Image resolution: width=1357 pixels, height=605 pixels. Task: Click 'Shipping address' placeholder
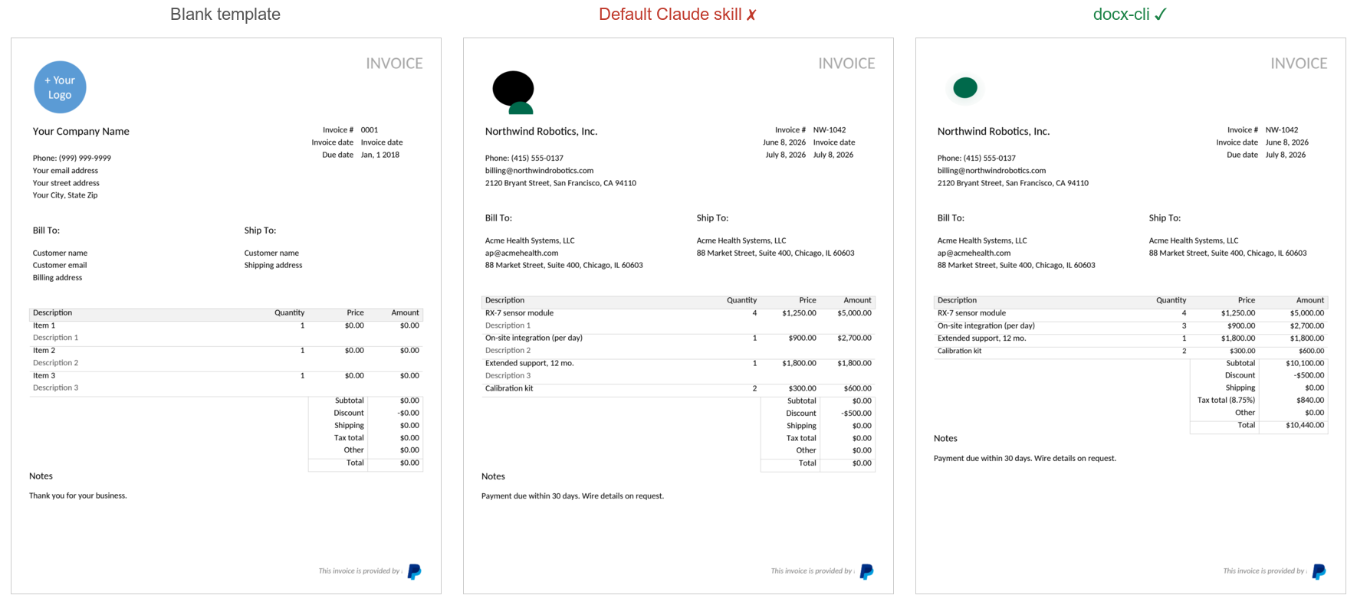pos(273,266)
